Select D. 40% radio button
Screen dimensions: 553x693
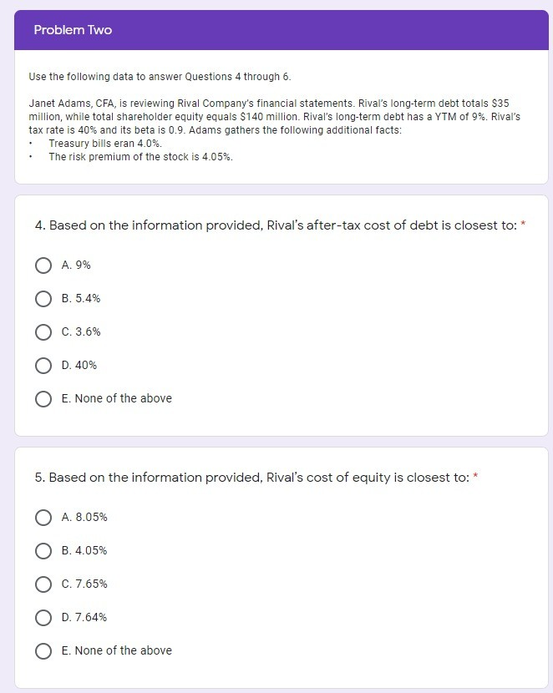point(43,365)
